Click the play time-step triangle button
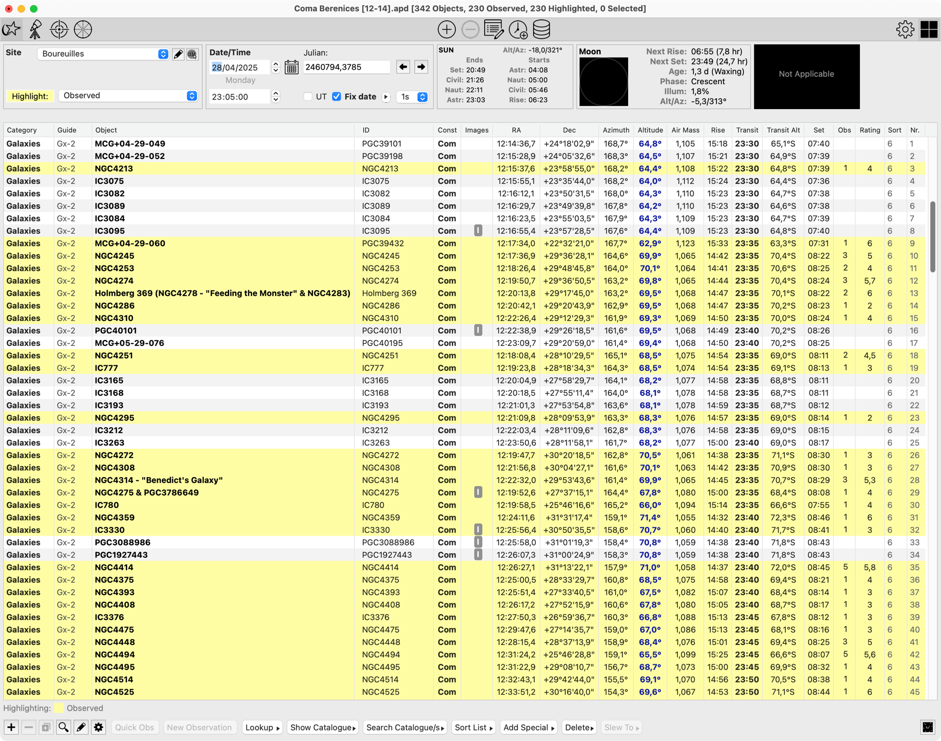The image size is (941, 741). (x=386, y=97)
